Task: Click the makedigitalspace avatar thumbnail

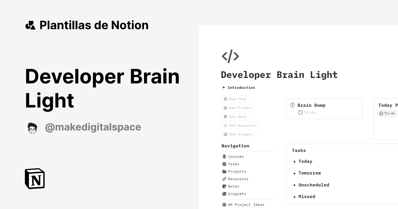Action: pyautogui.click(x=33, y=127)
